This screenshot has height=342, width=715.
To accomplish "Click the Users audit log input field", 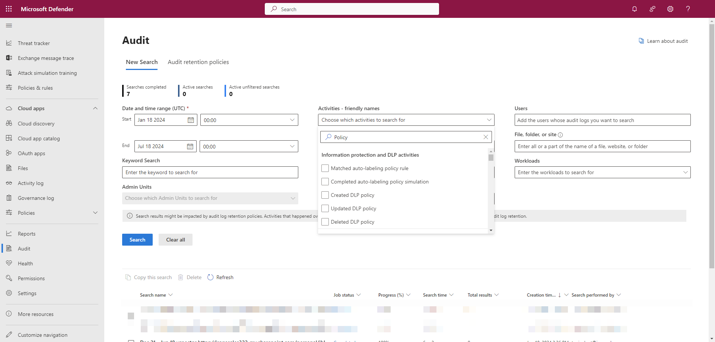I will click(602, 120).
